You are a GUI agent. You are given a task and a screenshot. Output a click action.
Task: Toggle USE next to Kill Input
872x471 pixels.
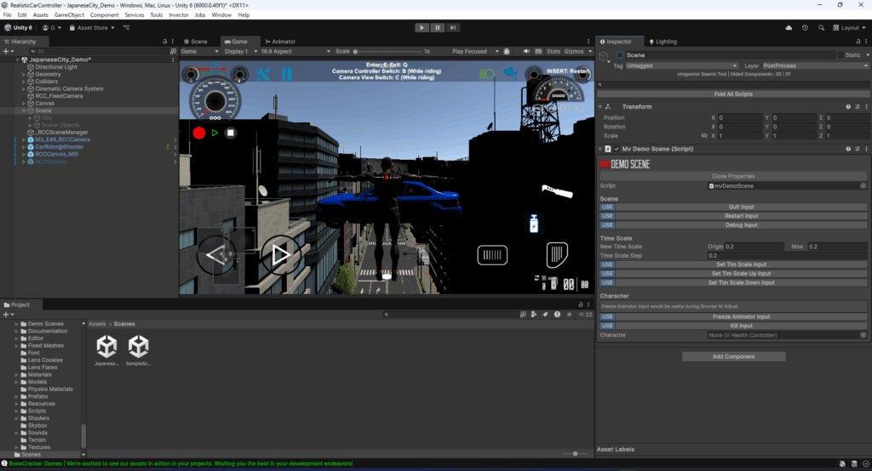point(607,326)
